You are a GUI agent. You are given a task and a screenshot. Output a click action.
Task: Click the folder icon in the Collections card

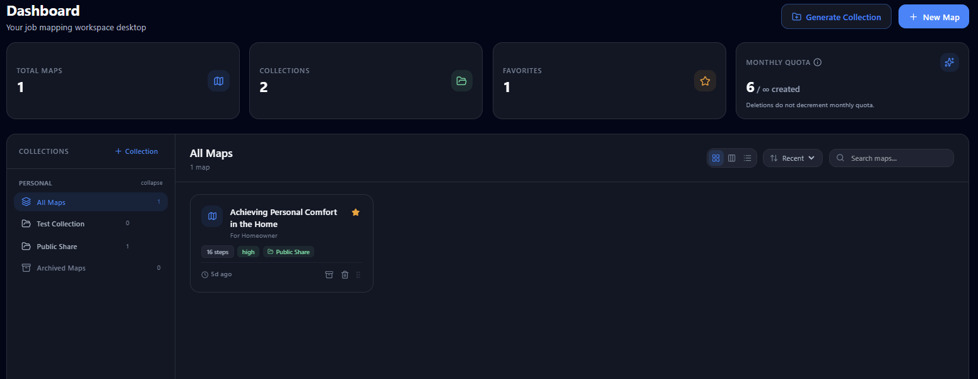461,81
